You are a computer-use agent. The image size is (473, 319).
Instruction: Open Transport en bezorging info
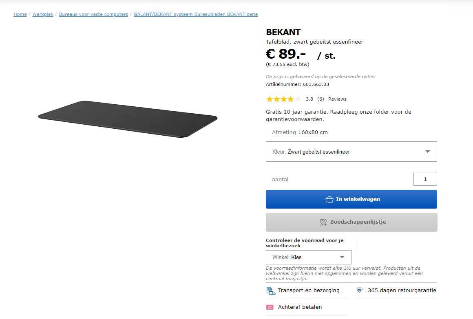tap(309, 290)
